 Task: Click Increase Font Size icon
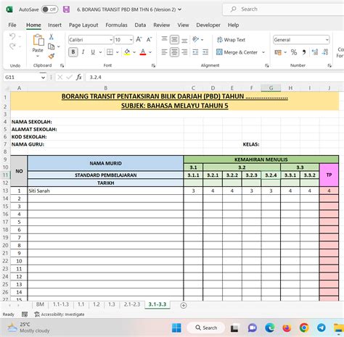point(139,39)
